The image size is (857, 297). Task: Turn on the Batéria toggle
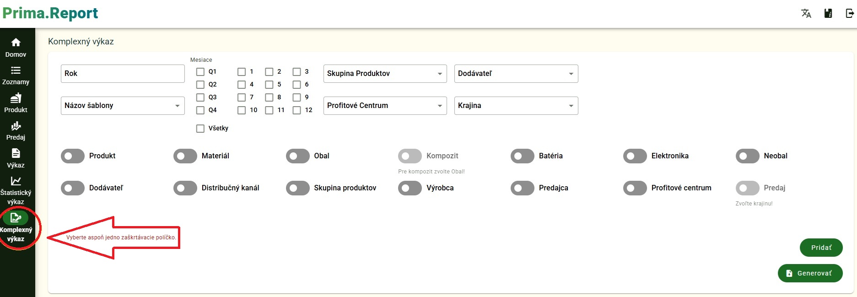(x=523, y=156)
